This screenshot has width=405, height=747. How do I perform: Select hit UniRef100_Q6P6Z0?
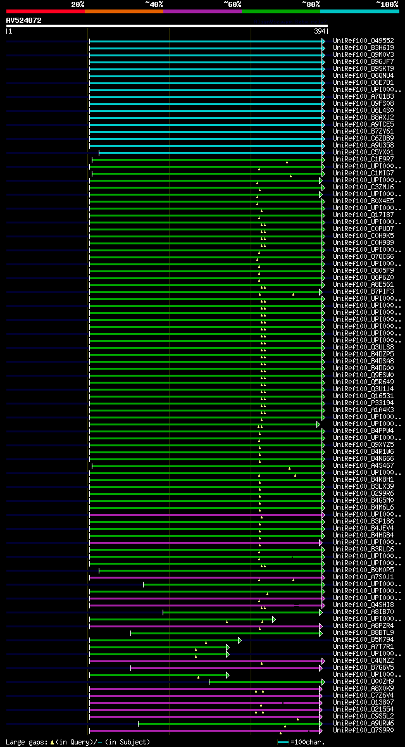click(363, 278)
